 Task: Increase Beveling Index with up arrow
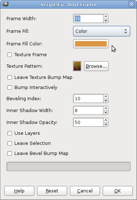pyautogui.click(x=106, y=97)
